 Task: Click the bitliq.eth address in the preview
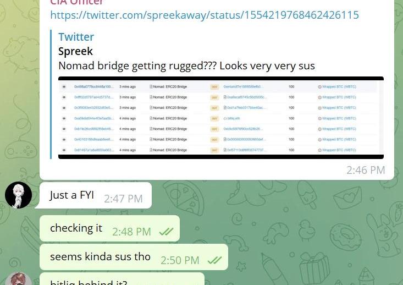pos(233,118)
